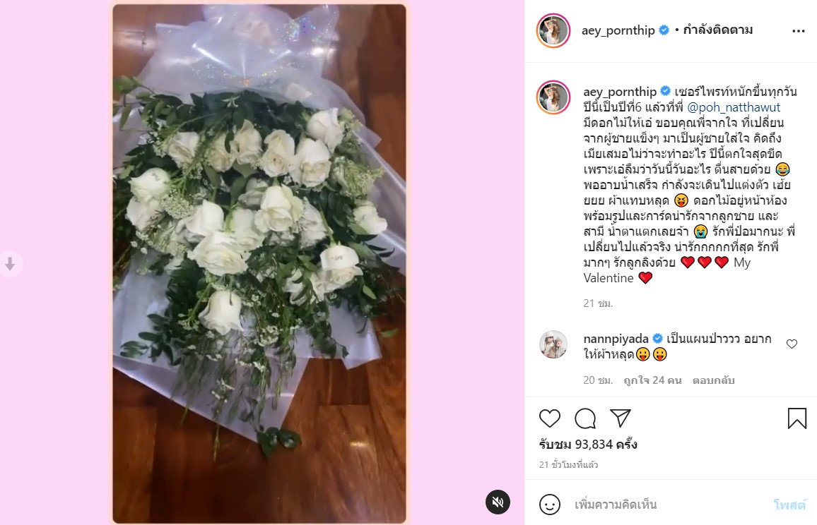
Task: Like the post with heart icon
Action: [549, 418]
